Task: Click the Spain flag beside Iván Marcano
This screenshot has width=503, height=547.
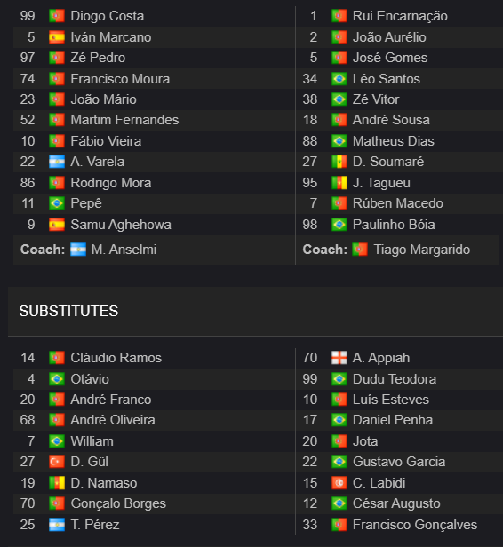Action: (57, 37)
